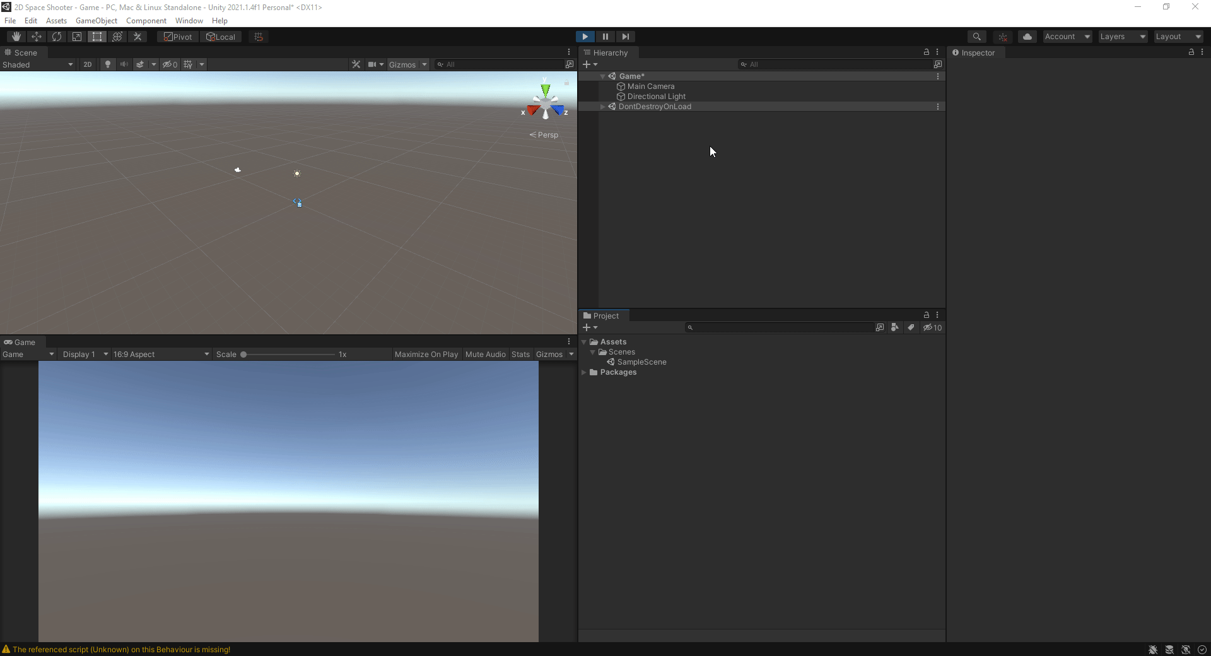This screenshot has width=1211, height=656.
Task: Open the Window menu
Action: coord(189,21)
